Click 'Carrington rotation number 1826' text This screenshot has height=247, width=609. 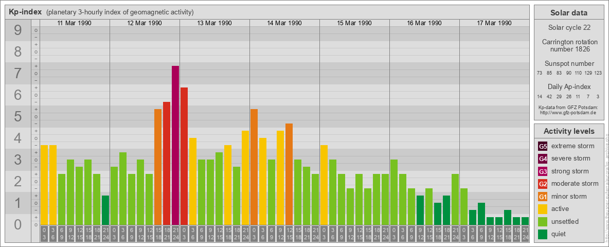coord(569,45)
